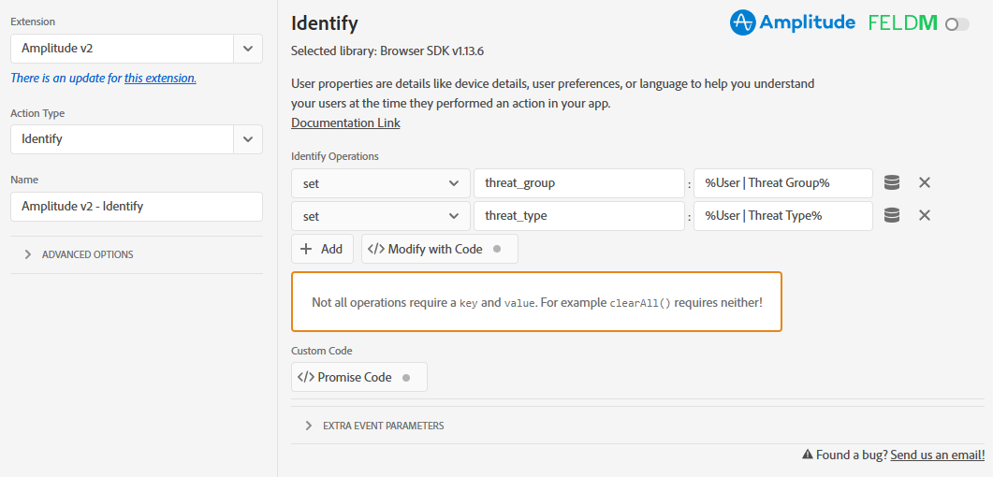Click the warning icon beside 'Found a bug?'

pyautogui.click(x=808, y=455)
